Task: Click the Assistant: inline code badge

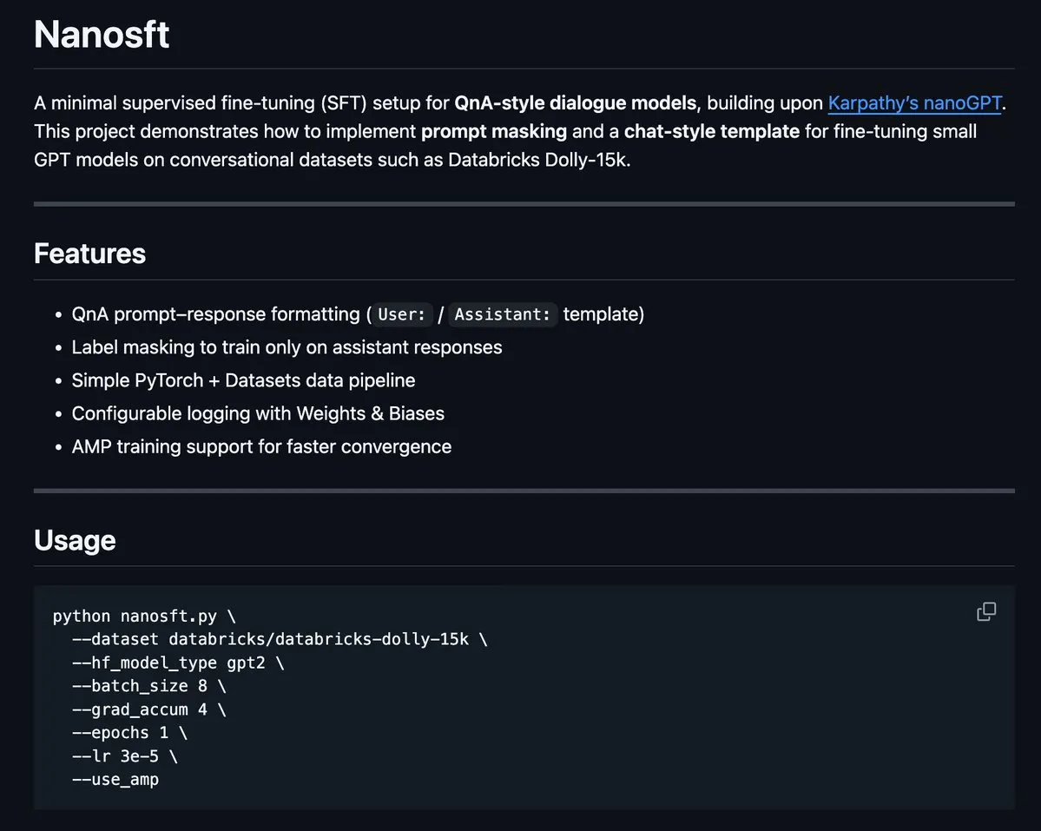Action: (x=502, y=314)
